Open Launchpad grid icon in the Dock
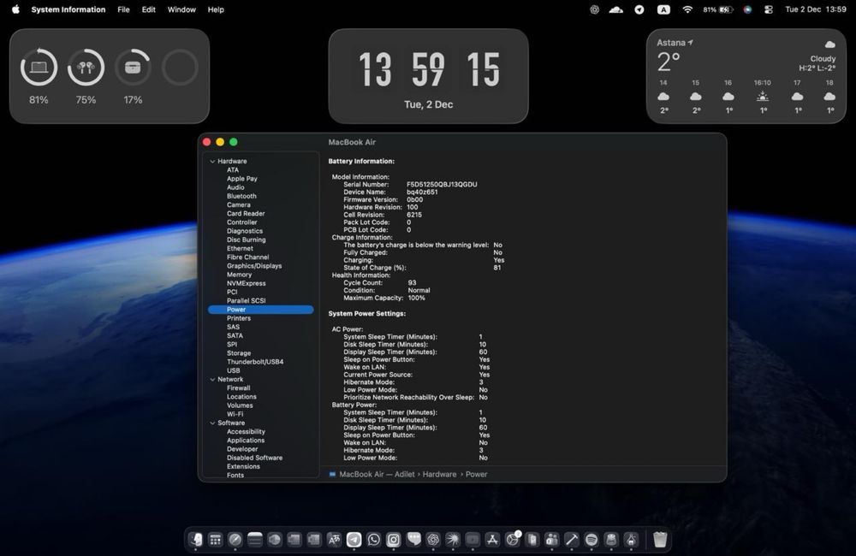The image size is (856, 556). pyautogui.click(x=216, y=540)
